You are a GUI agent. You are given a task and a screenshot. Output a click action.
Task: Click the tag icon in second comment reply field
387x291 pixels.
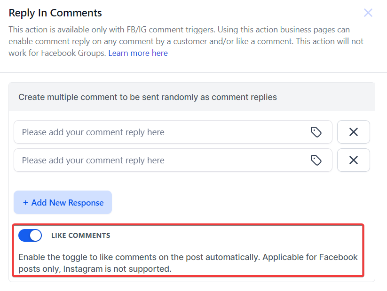pos(316,161)
